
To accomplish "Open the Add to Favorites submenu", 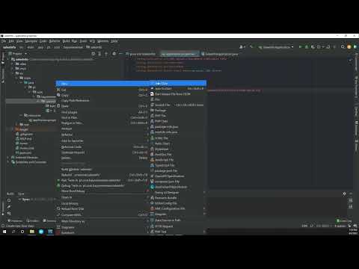I will point(102,140).
